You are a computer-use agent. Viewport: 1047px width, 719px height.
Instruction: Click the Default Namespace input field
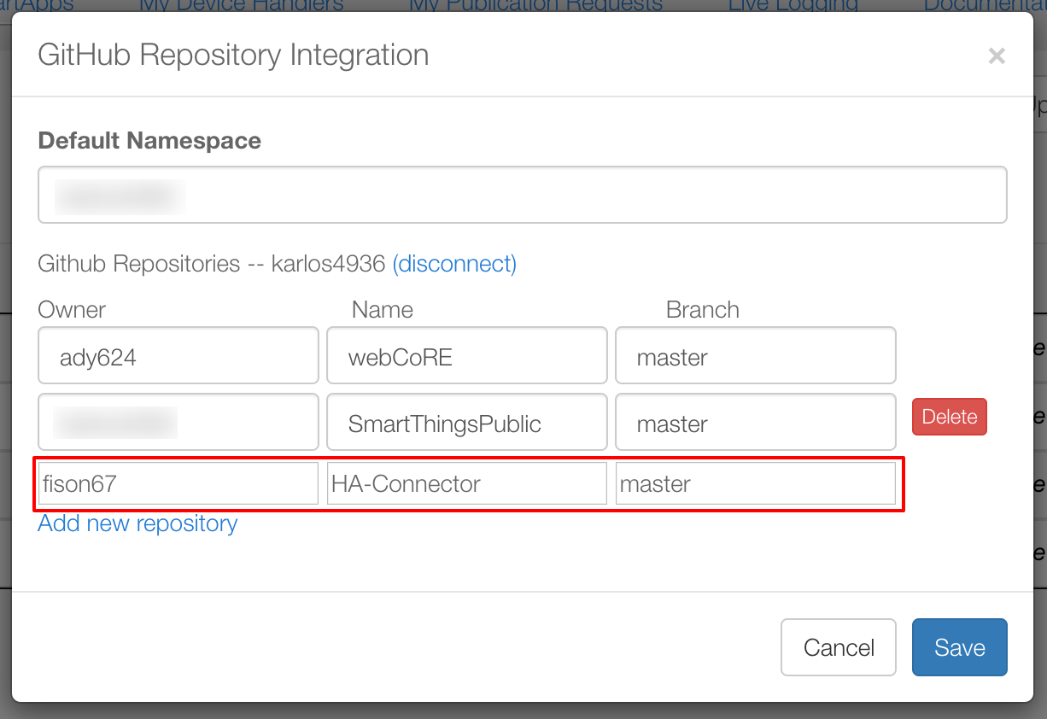point(523,195)
